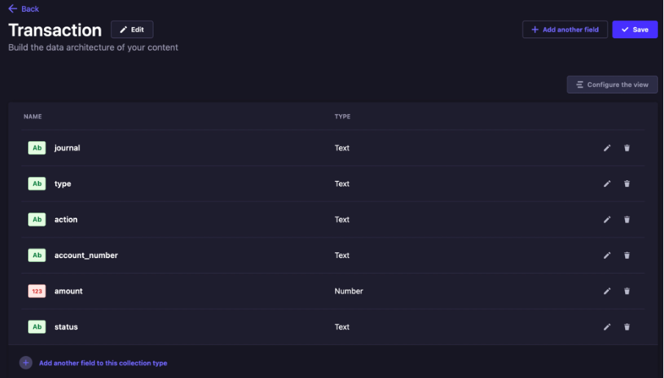Remove the action field using trash icon

[627, 219]
